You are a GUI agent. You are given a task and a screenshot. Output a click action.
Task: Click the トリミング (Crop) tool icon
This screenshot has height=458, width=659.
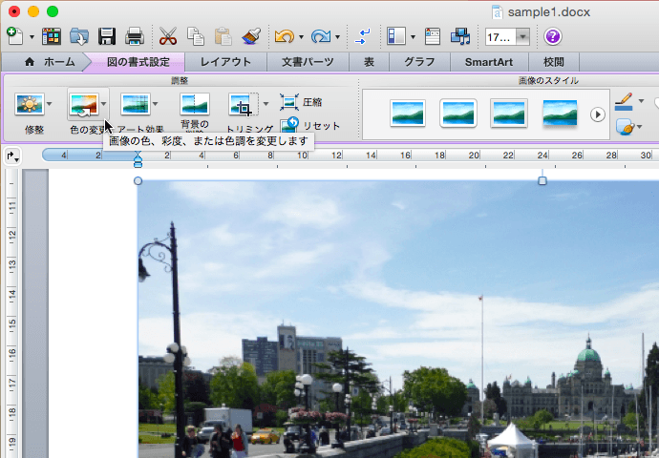[x=243, y=104]
